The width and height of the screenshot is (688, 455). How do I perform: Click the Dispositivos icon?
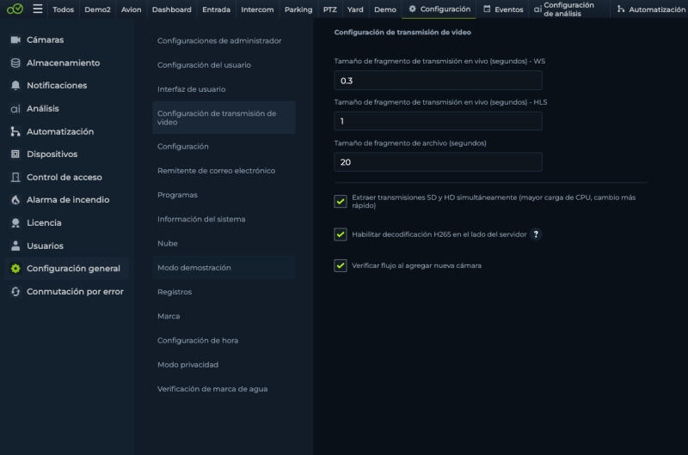tap(15, 155)
